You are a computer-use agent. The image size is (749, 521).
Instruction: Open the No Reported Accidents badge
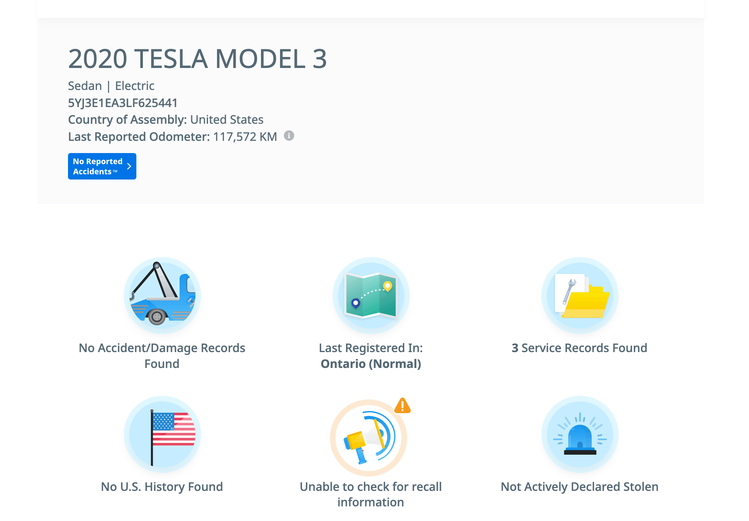click(x=98, y=166)
